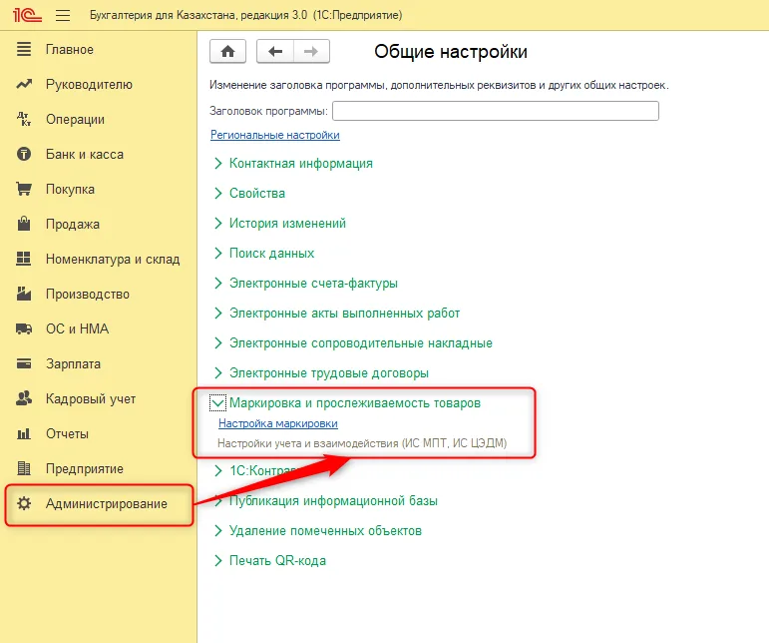Screen dimensions: 769x643
Task: Click the Банк и касса coin icon
Action: [24, 154]
